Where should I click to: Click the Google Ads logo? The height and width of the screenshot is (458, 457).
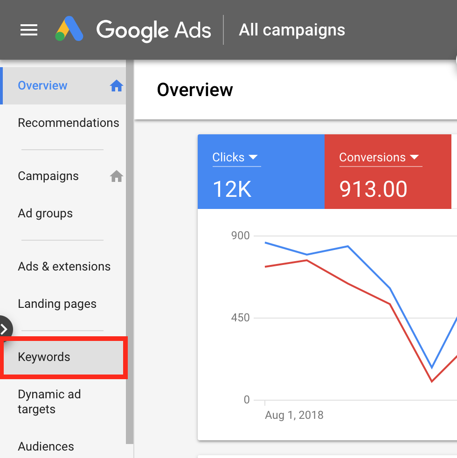pos(69,28)
